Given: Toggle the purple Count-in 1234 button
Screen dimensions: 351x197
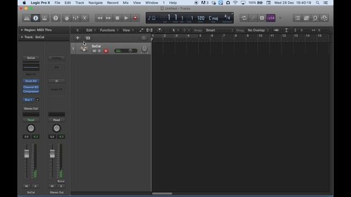Looking at the screenshot, I should point(271,18).
